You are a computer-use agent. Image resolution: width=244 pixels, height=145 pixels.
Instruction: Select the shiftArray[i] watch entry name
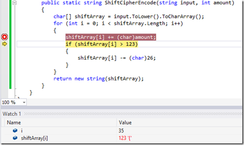pyautogui.click(x=35, y=138)
